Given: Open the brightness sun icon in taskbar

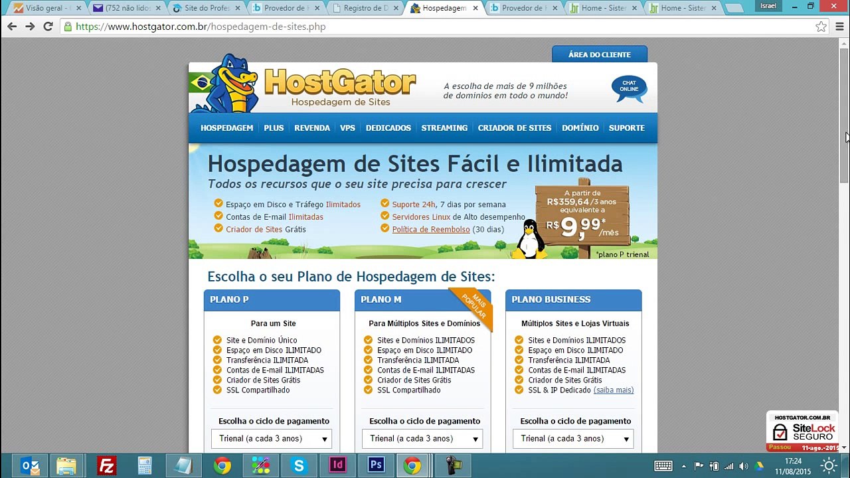Looking at the screenshot, I should point(829,466).
